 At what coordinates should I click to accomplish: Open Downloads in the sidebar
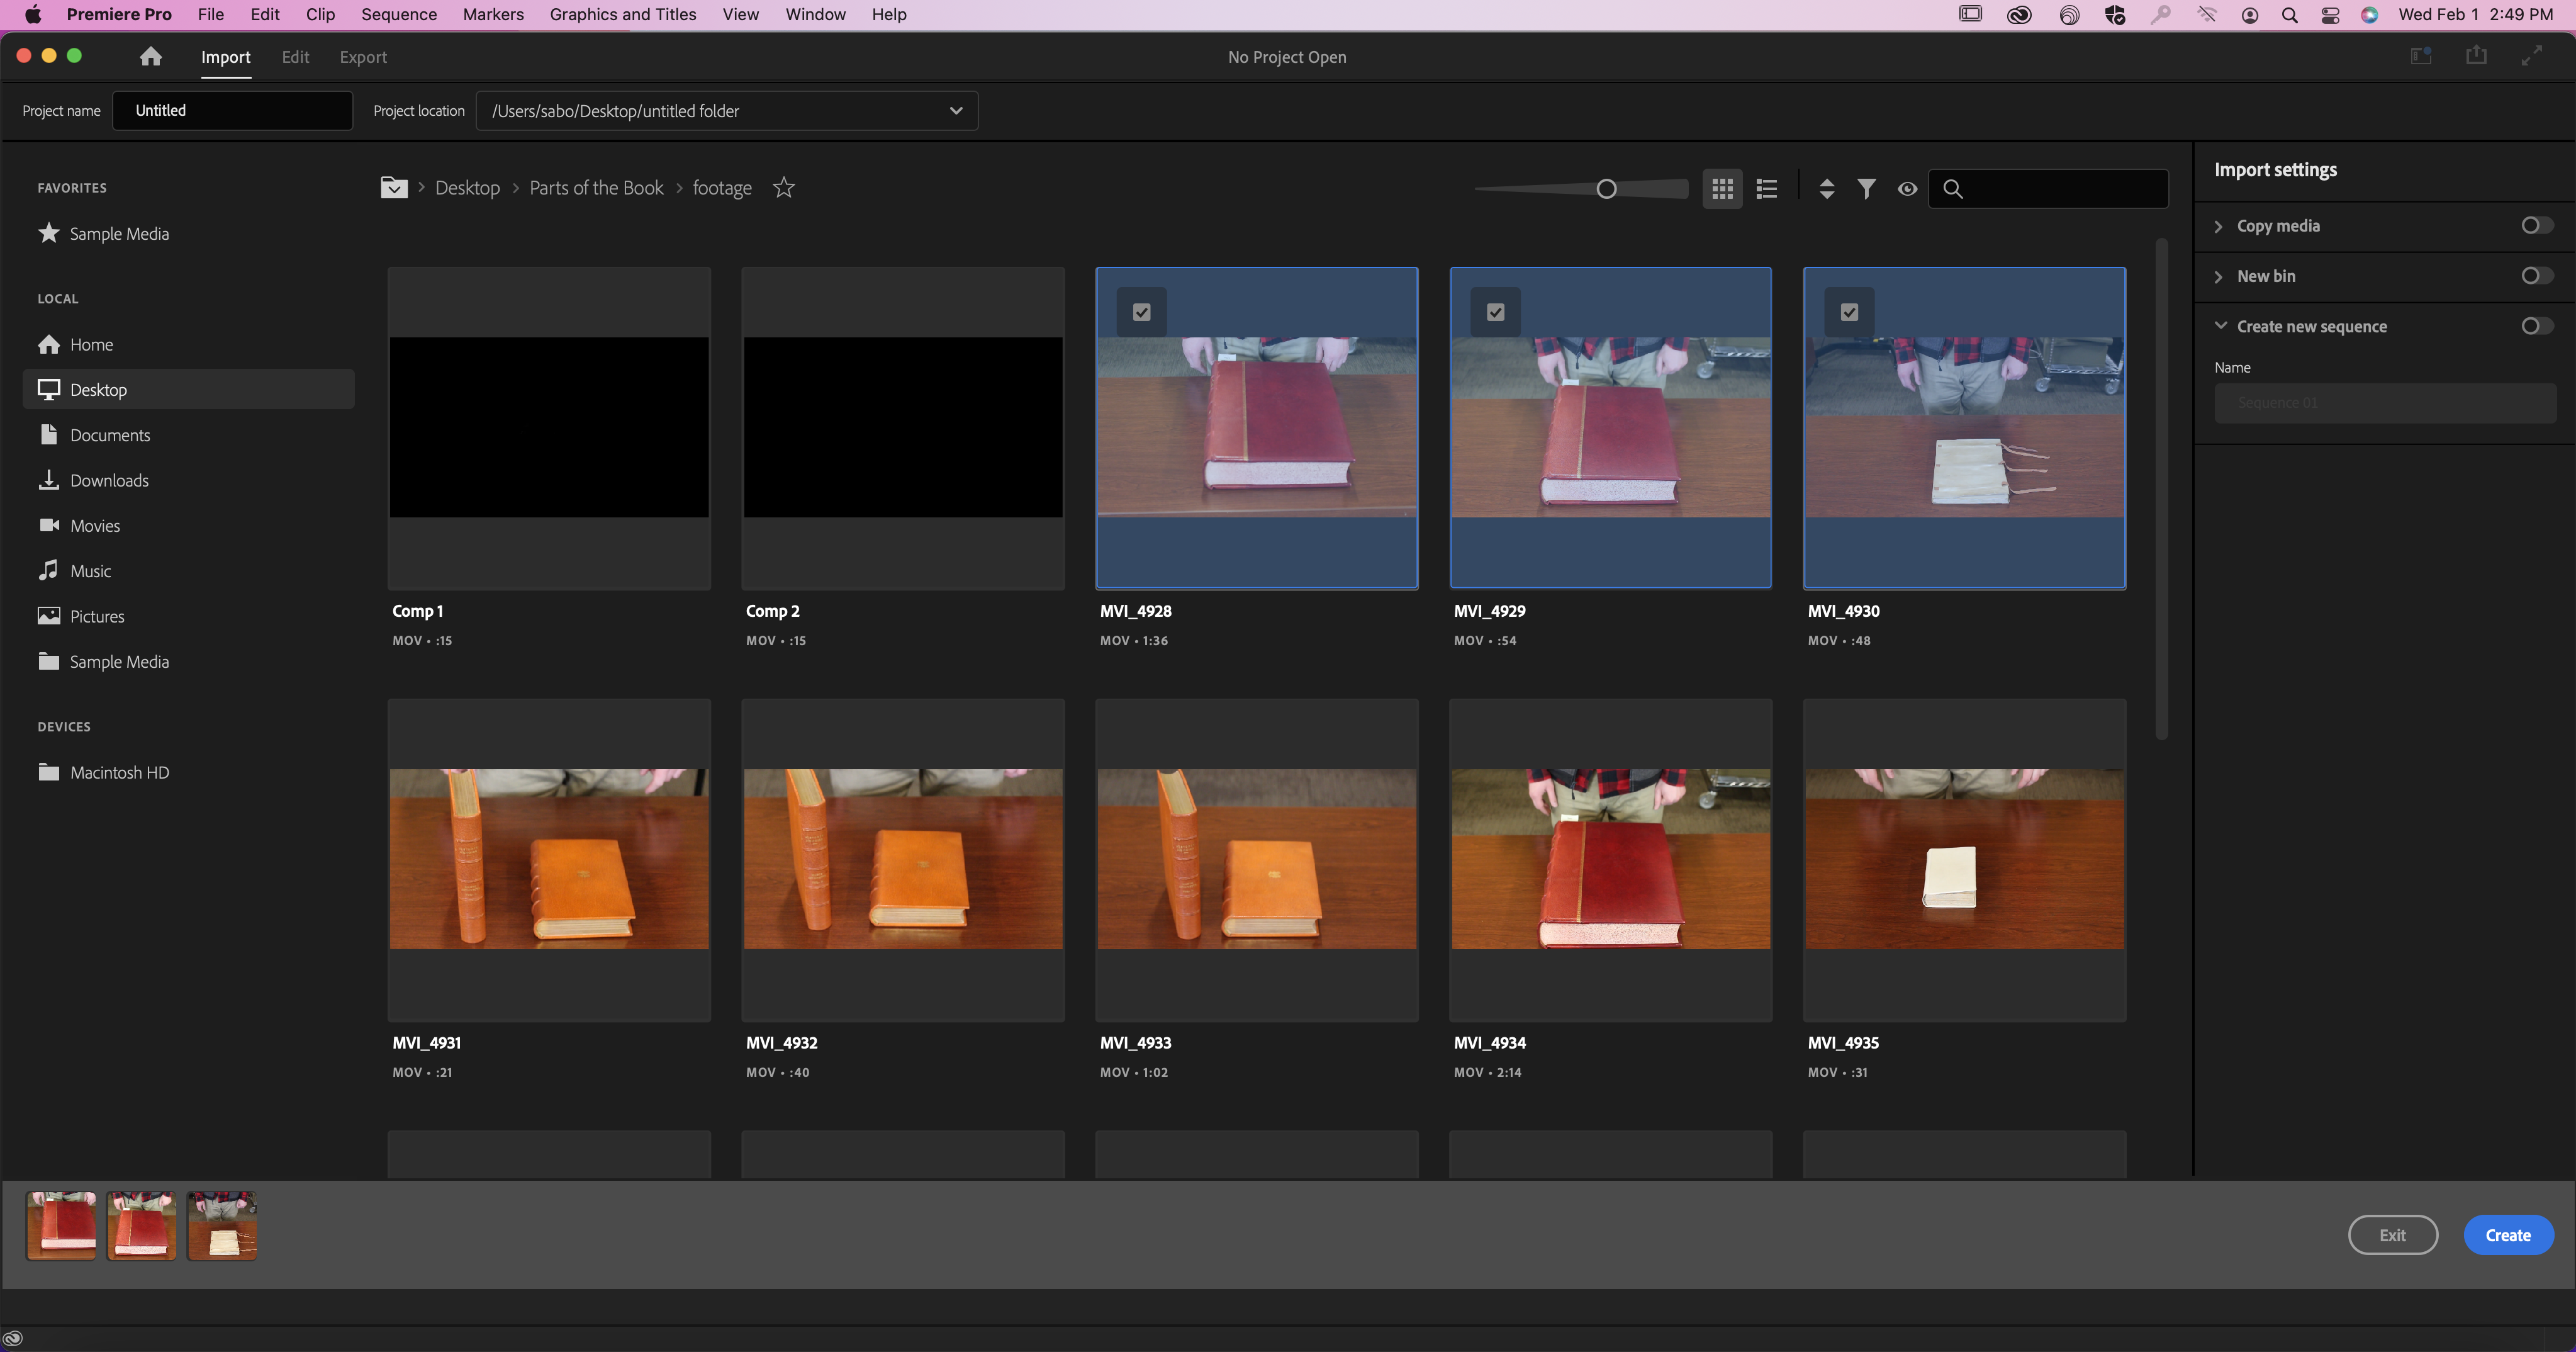94,480
